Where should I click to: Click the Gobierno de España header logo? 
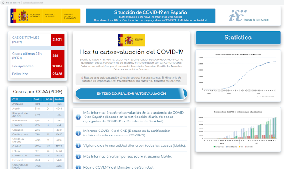coord(45,16)
